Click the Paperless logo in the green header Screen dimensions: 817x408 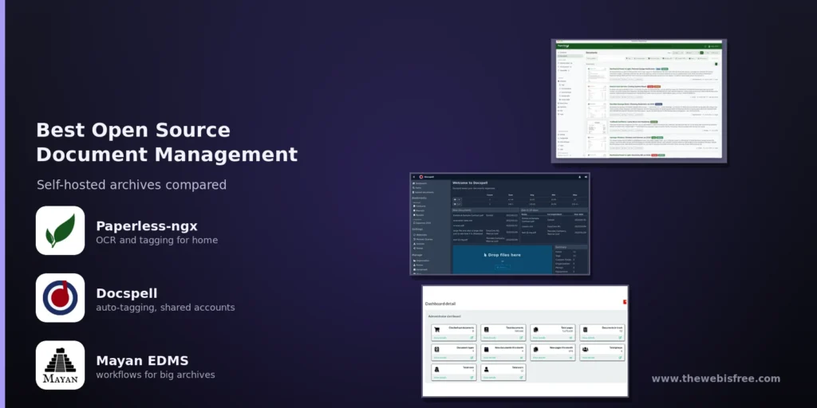(x=563, y=45)
